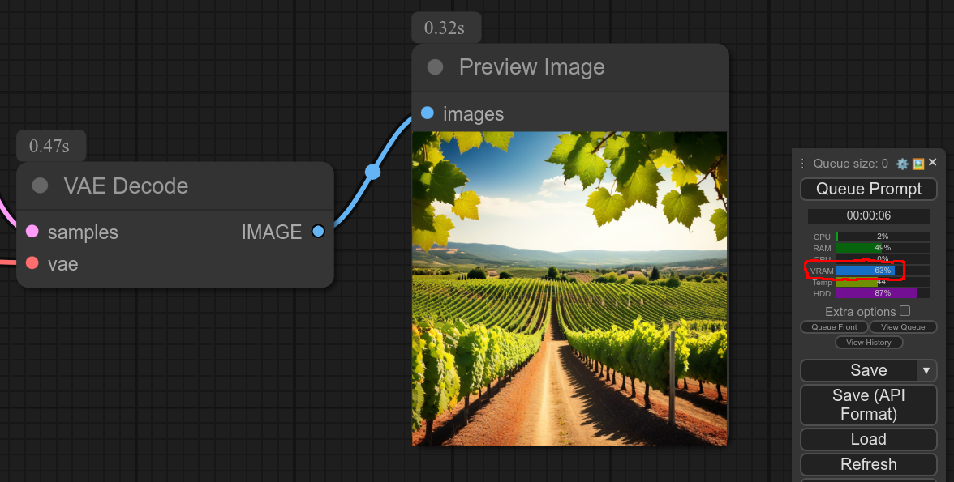Viewport: 954px width, 482px height.
Task: Show View History panel
Action: [x=869, y=343]
